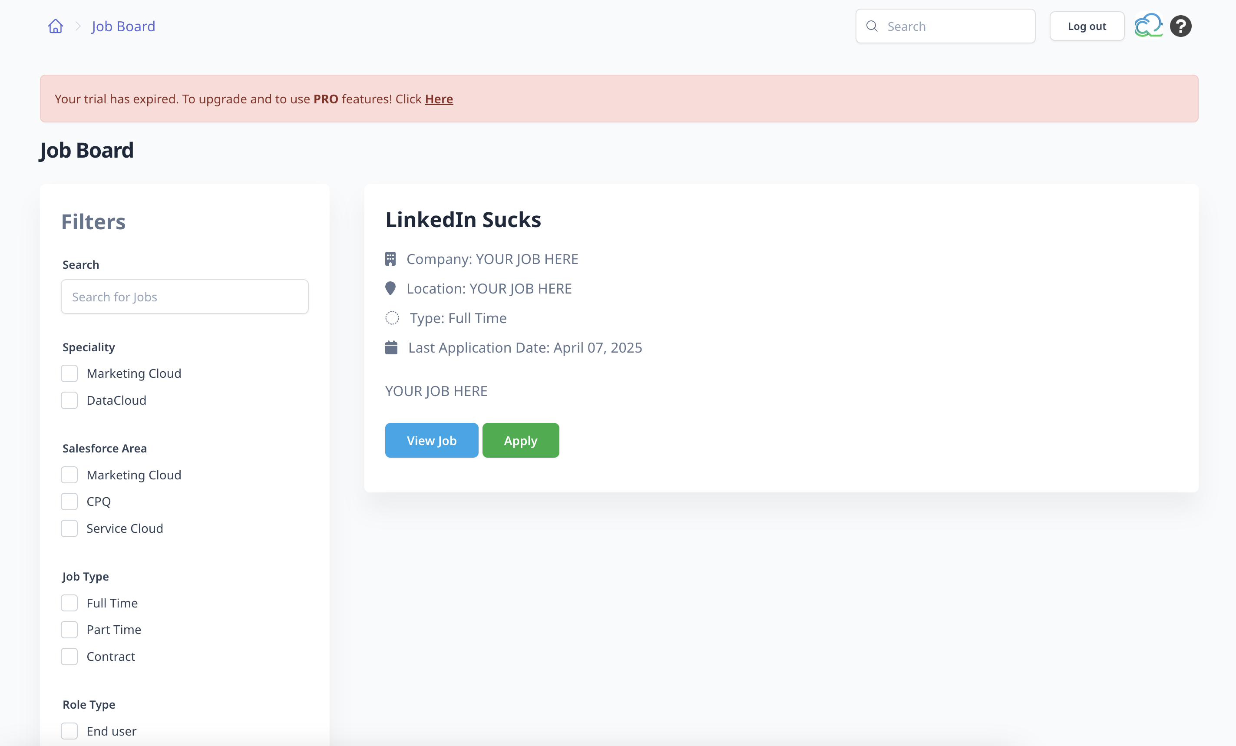
Task: Click the home breadcrumb icon
Action: tap(55, 26)
